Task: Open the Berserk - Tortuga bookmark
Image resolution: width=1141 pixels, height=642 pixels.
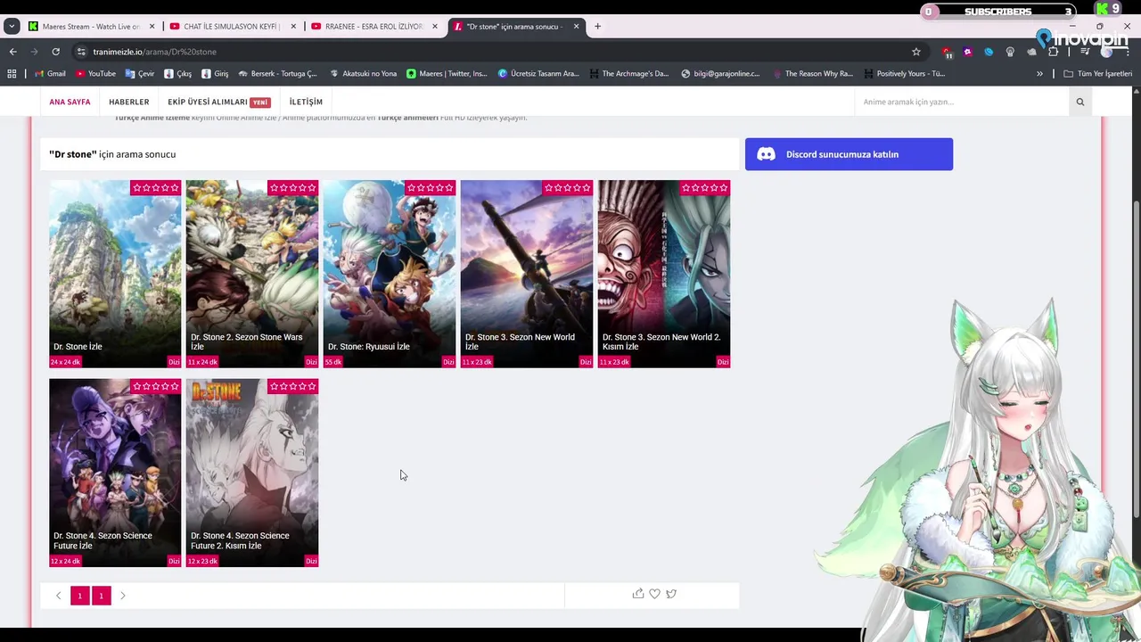Action: pyautogui.click(x=277, y=74)
